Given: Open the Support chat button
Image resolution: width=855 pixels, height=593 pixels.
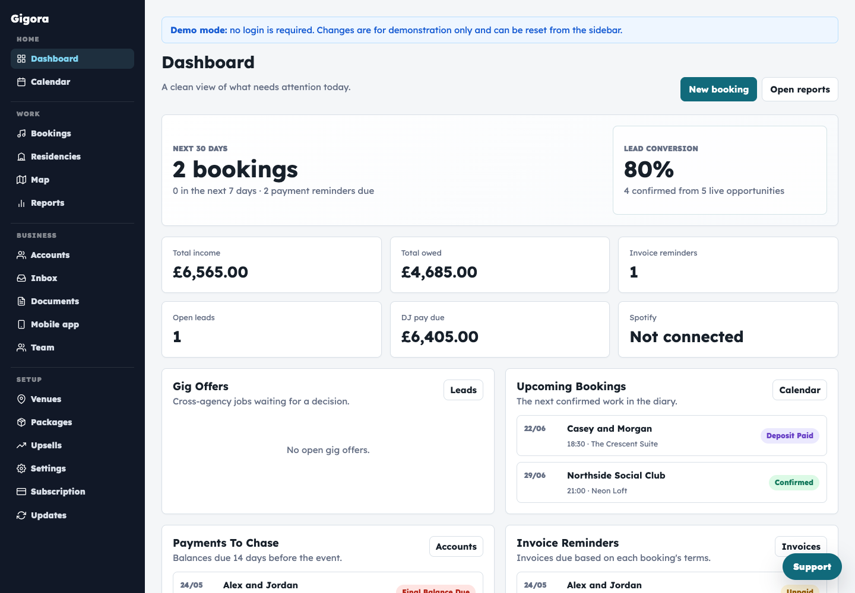Looking at the screenshot, I should 812,567.
